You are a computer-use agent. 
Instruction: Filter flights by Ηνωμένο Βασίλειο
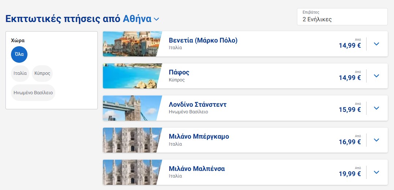coord(33,92)
